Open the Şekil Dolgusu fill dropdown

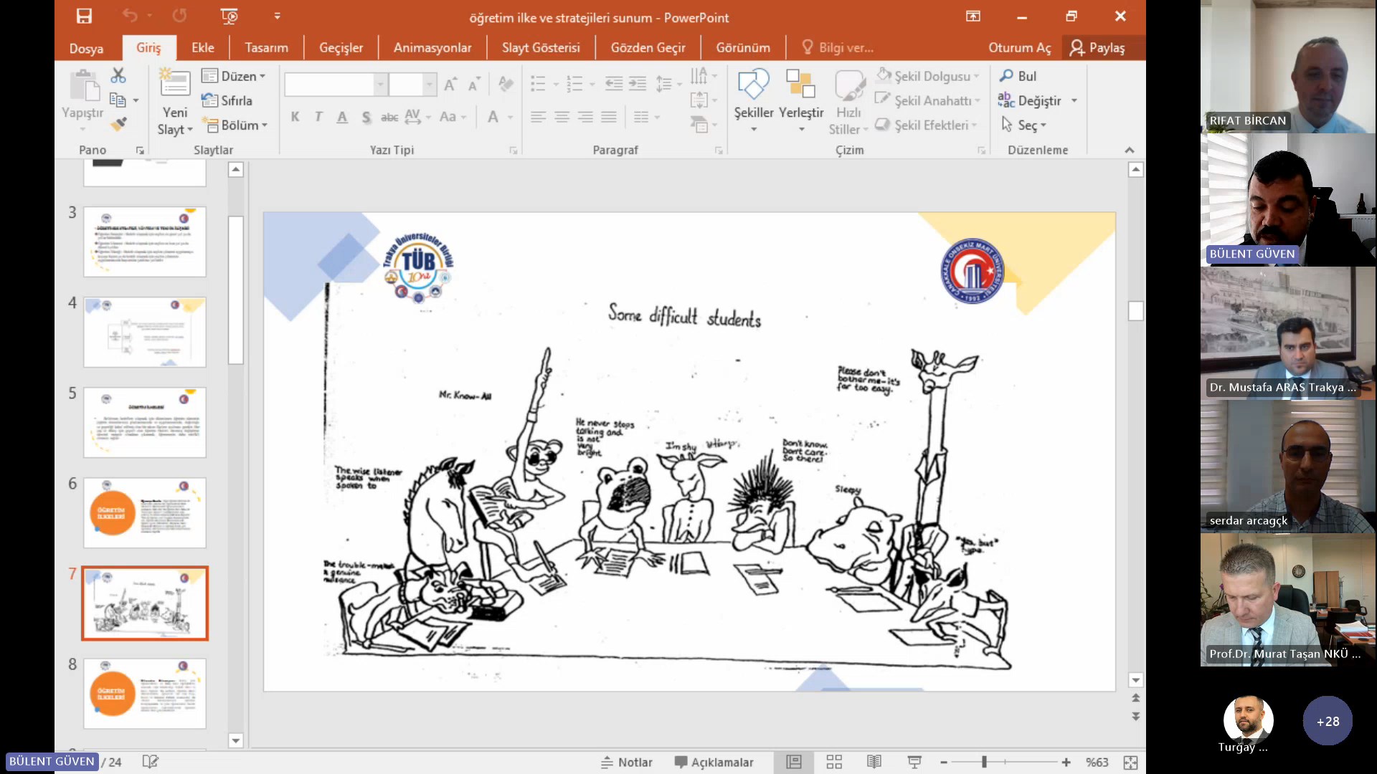[928, 76]
